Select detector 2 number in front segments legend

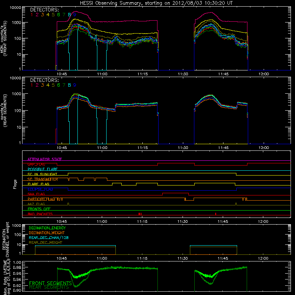[x=37, y=15]
